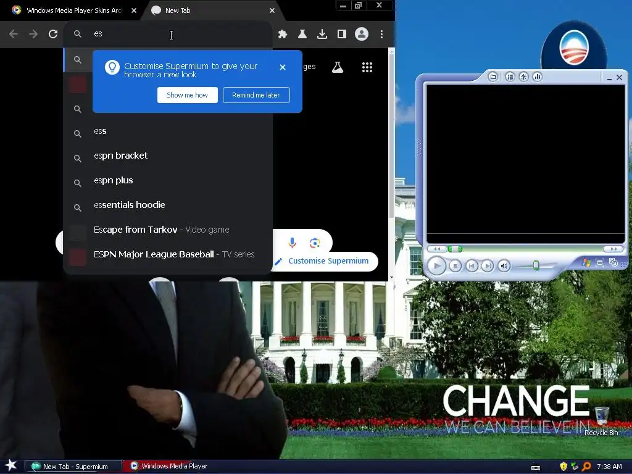Viewport: 632px width, 474px height.
Task: Click the Customise Supermium button
Action: pos(325,261)
